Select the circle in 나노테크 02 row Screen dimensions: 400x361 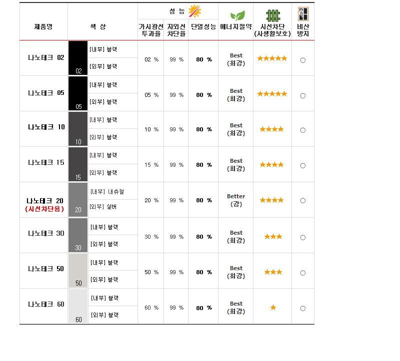303,60
